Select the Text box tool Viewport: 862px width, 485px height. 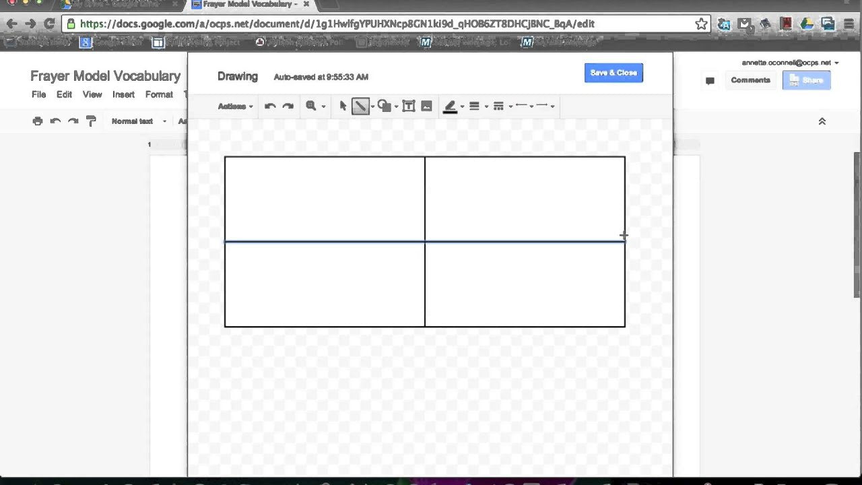pyautogui.click(x=409, y=106)
